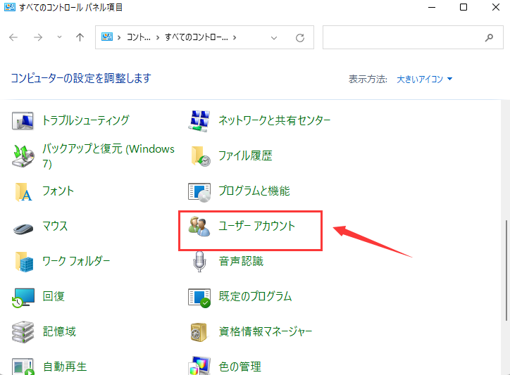Viewport: 510px width, 375px height.
Task: Open the 資格情報マネージャー link text
Action: click(266, 331)
